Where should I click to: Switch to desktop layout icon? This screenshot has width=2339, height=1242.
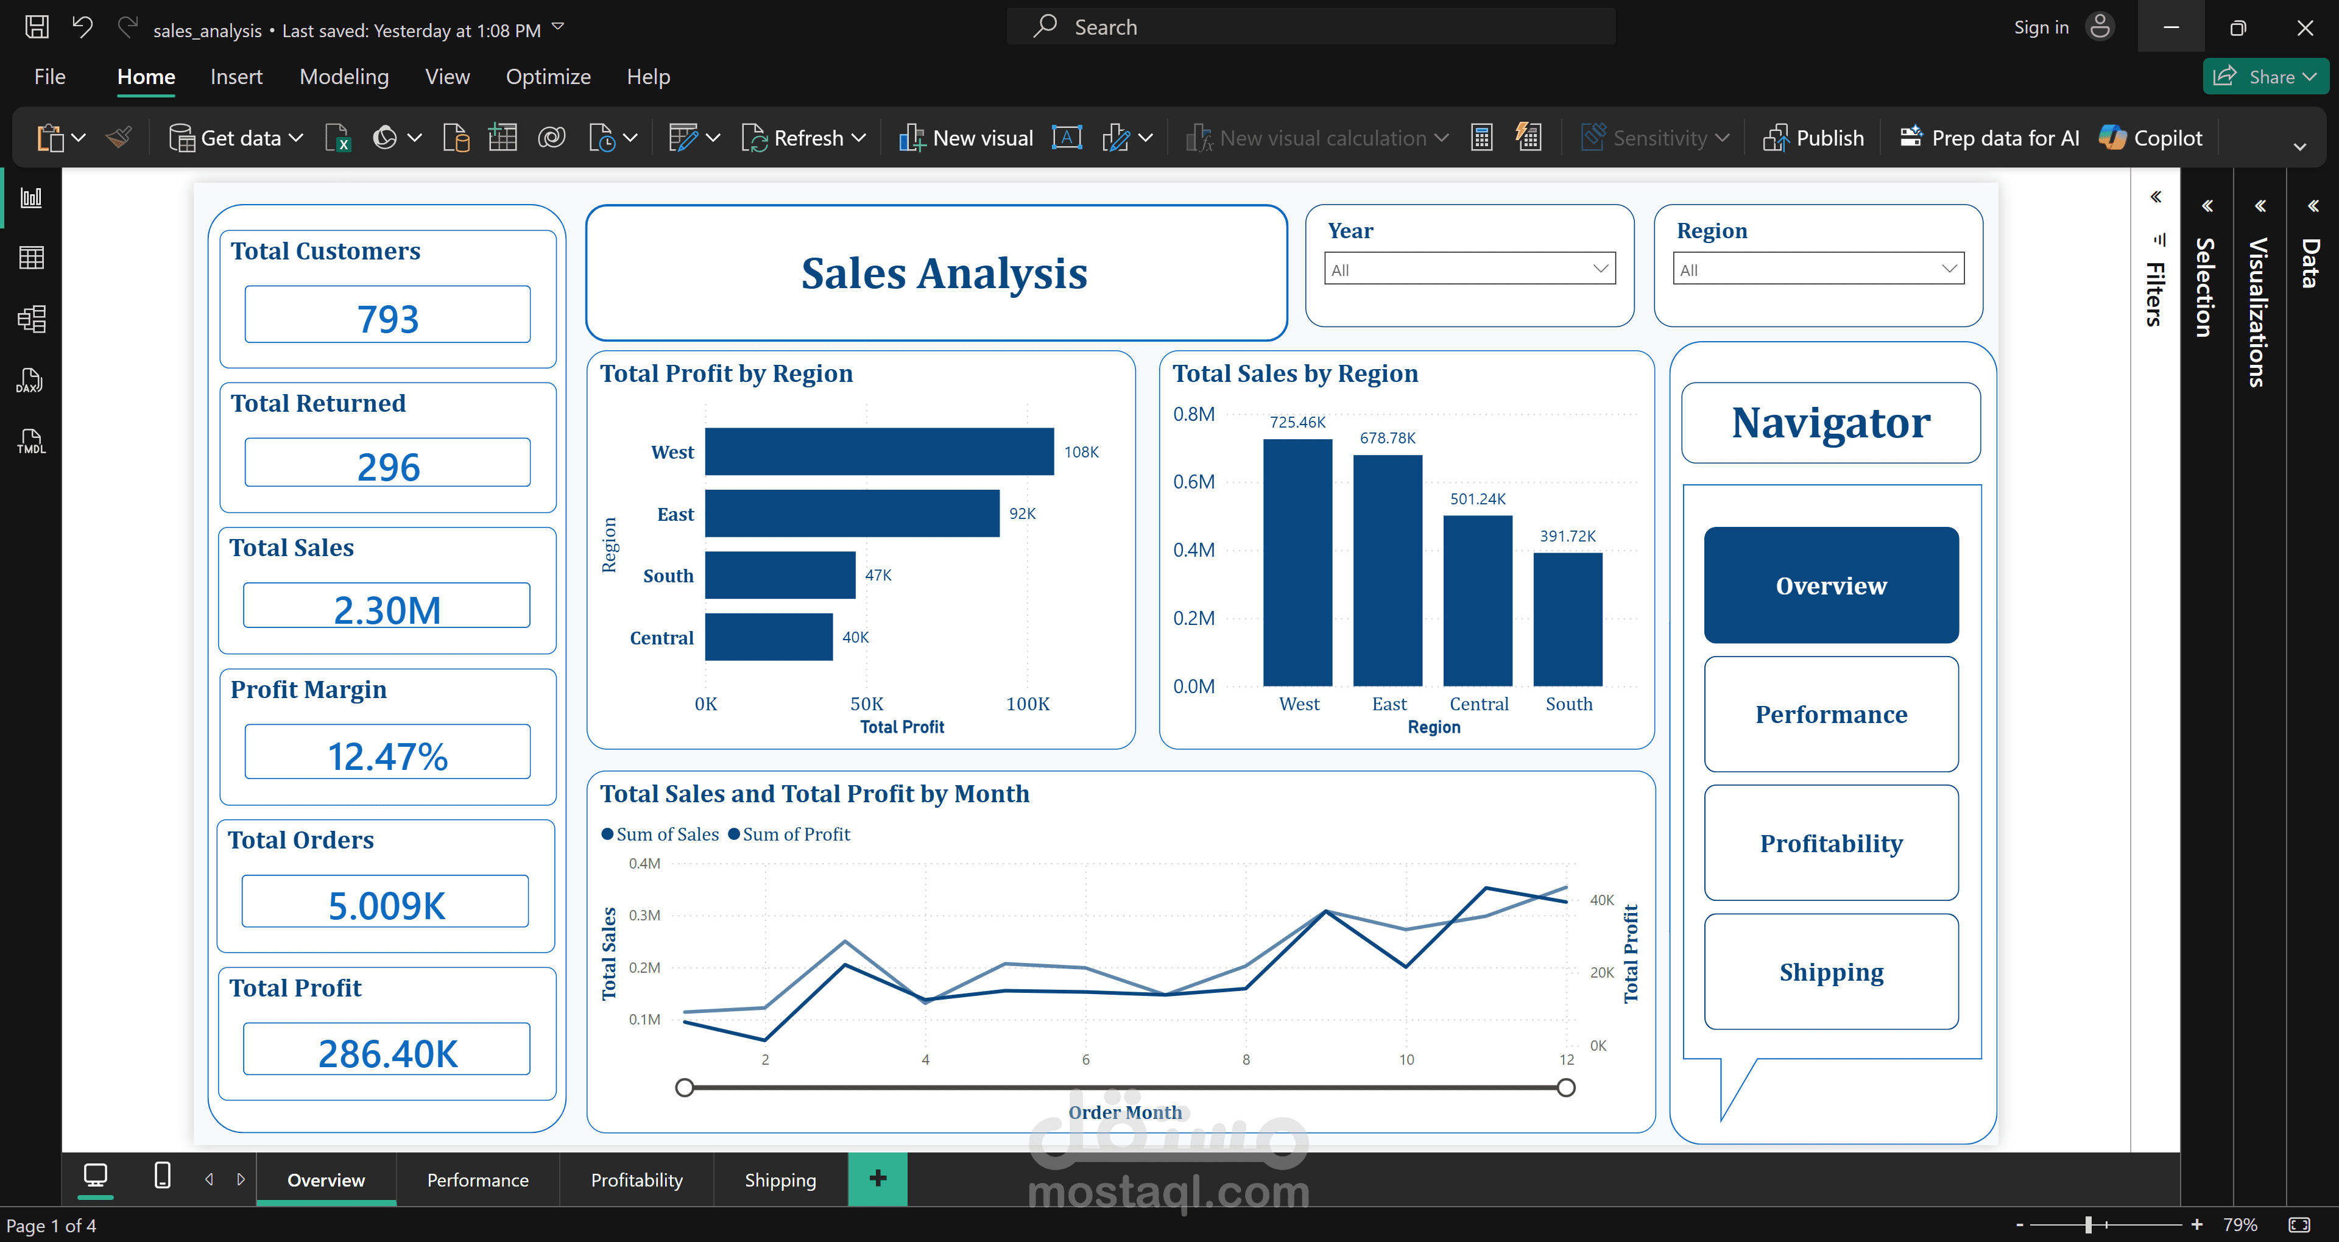[x=96, y=1177]
